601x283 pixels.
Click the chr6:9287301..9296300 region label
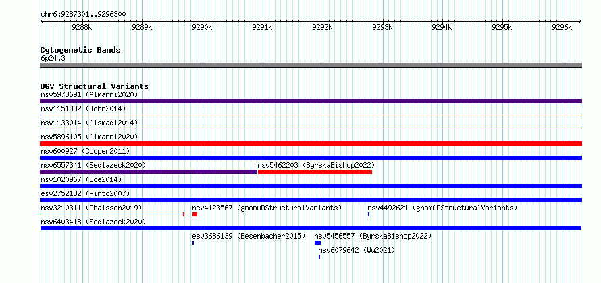click(x=83, y=15)
